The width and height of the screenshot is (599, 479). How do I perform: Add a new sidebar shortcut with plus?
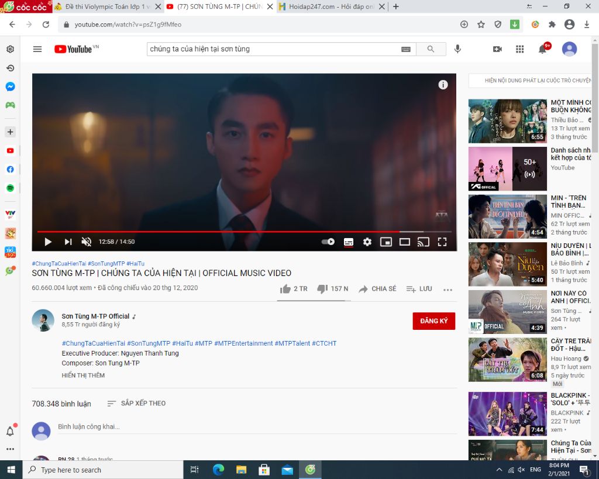tap(11, 132)
